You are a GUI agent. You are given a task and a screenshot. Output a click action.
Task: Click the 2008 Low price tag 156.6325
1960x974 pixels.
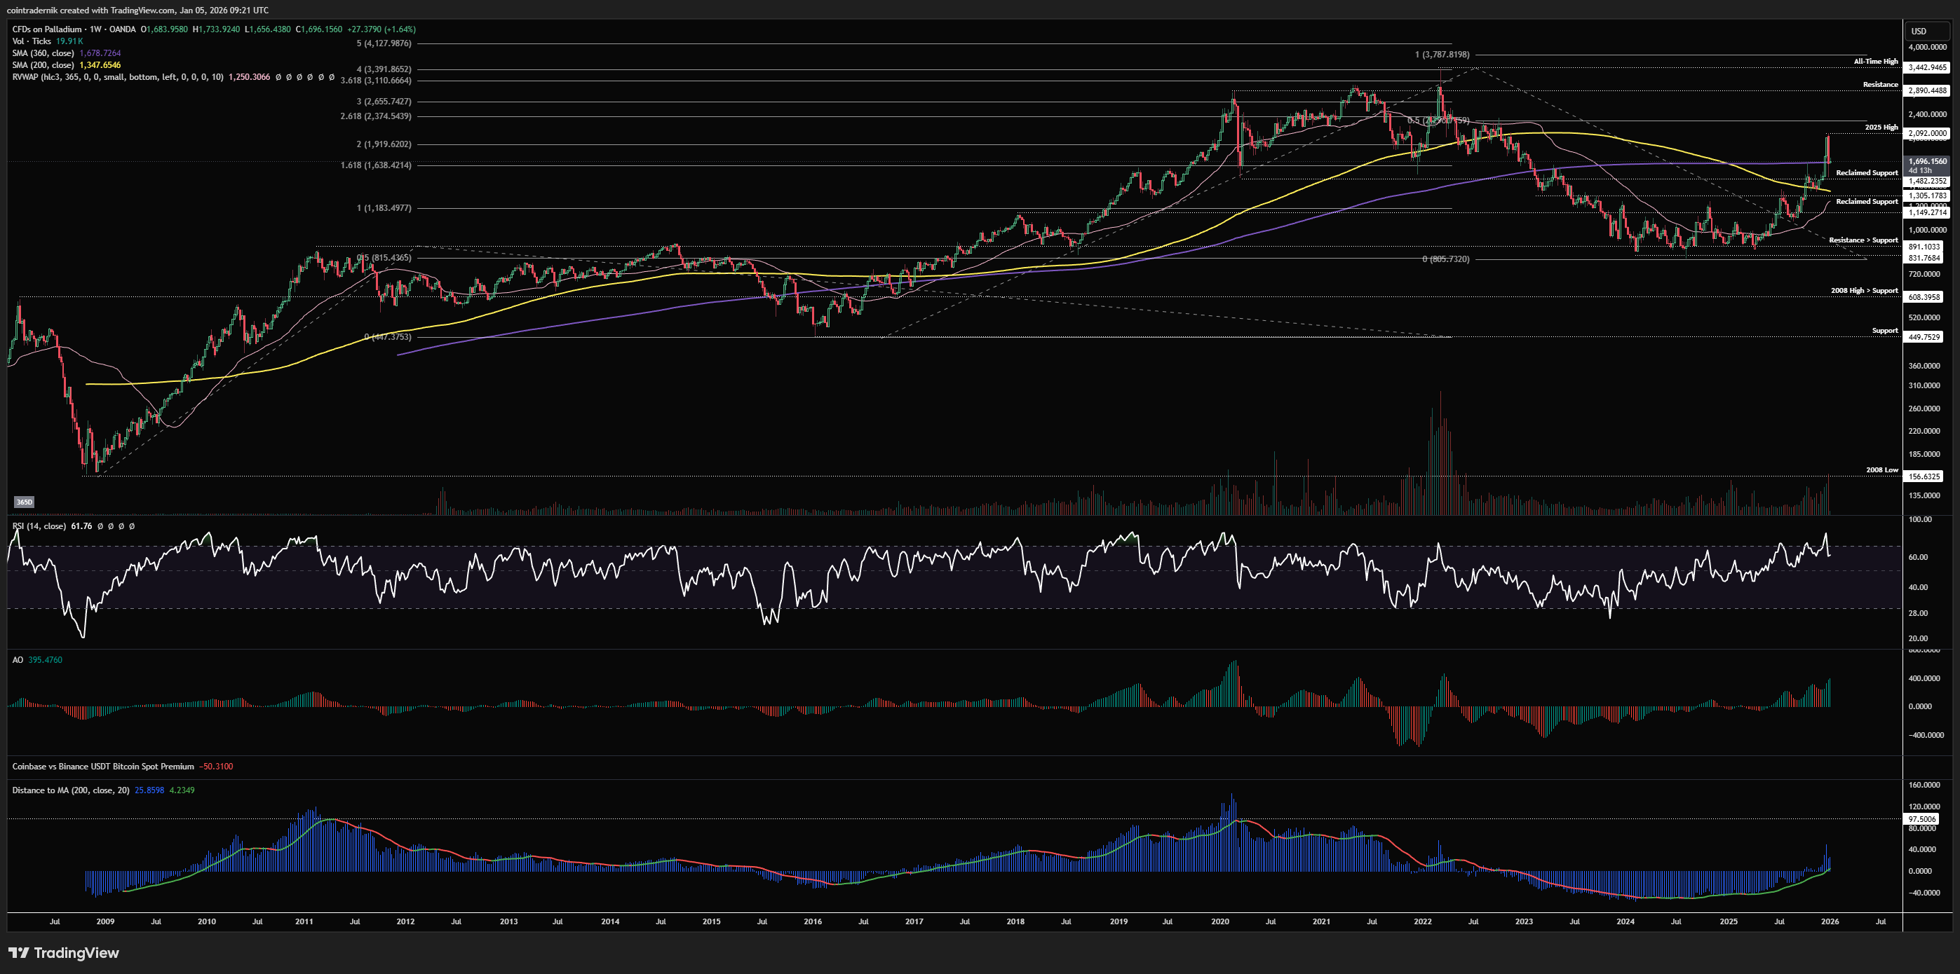pos(1924,476)
